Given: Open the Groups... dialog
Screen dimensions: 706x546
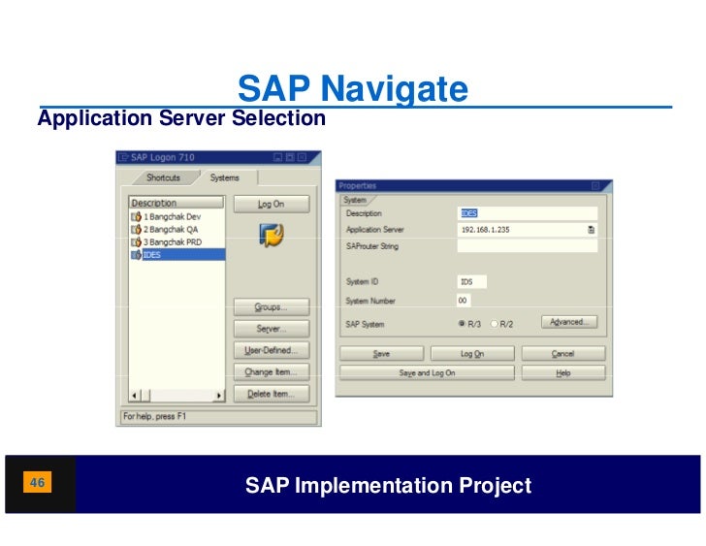Looking at the screenshot, I should coord(272,307).
